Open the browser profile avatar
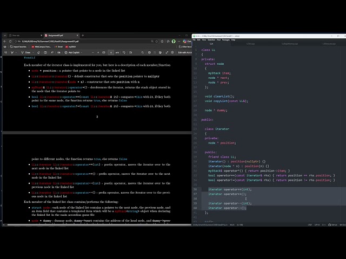This screenshot has width=346, height=259. (x=174, y=41)
